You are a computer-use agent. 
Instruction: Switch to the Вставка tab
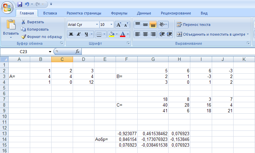click(50, 13)
